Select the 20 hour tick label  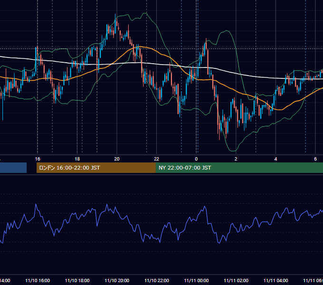pos(117,159)
